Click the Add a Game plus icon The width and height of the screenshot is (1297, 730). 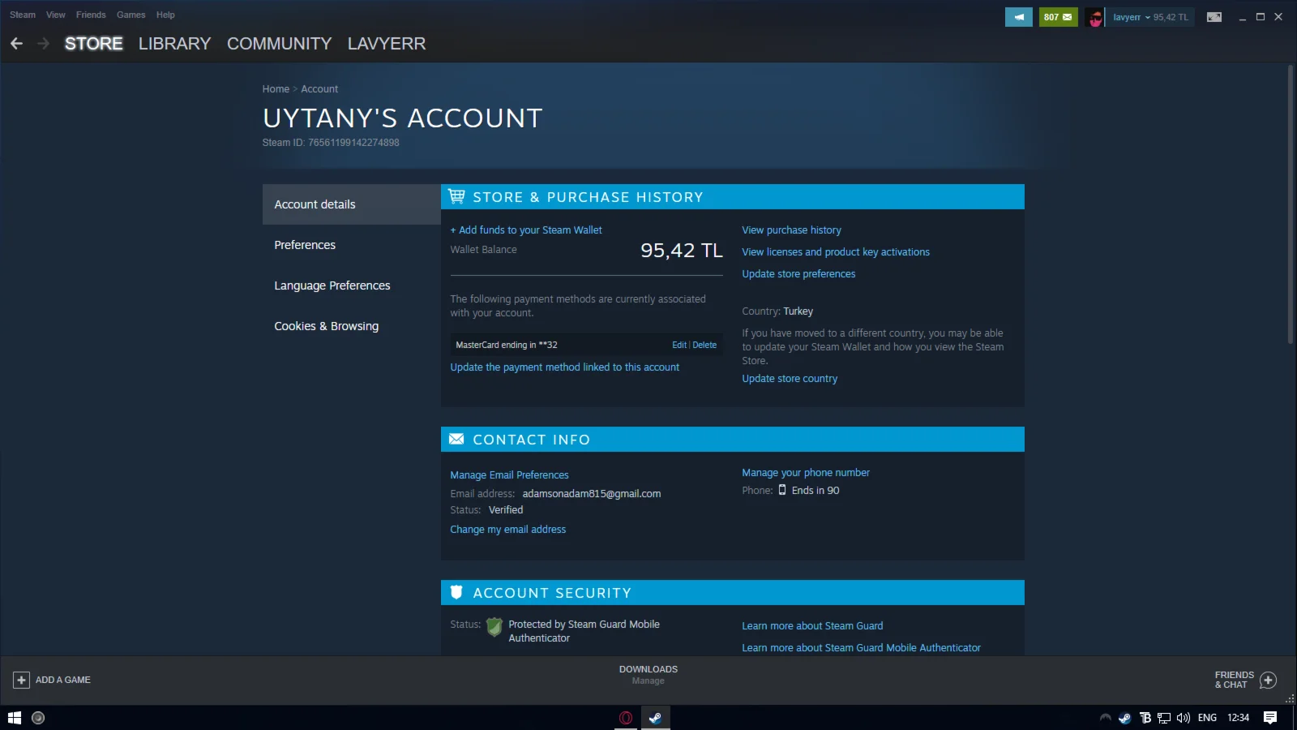[22, 680]
